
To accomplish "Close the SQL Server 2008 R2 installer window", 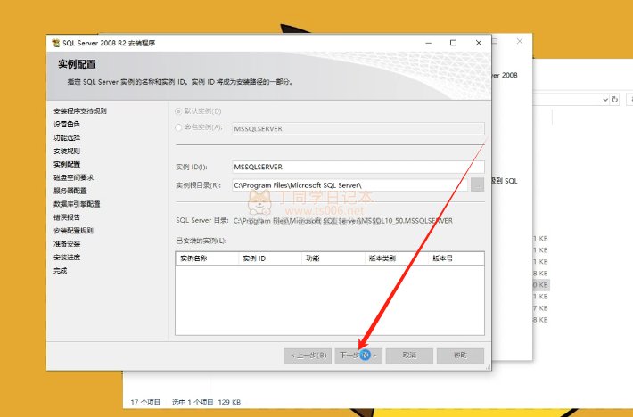I will click(479, 43).
